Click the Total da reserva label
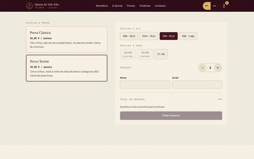Screen dimensions: 254x159 tap(132, 100)
